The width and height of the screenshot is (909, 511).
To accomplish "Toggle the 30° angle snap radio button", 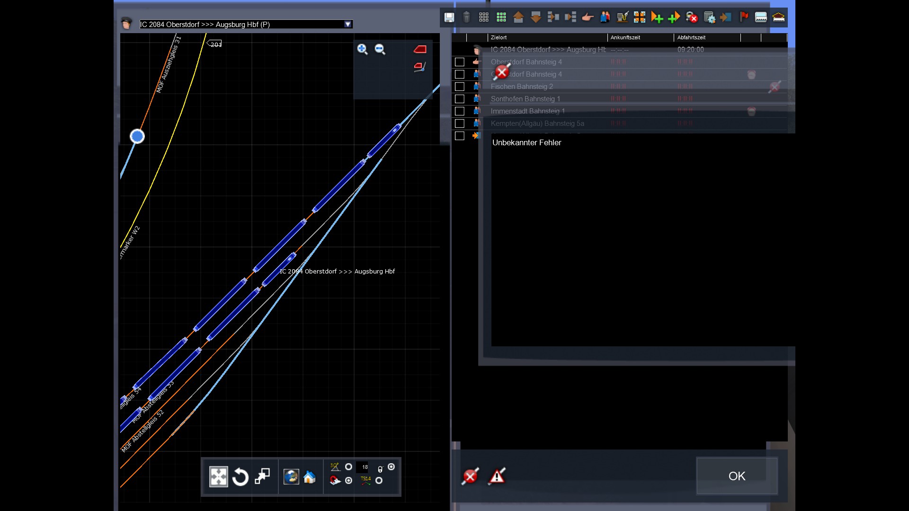I will (x=349, y=467).
